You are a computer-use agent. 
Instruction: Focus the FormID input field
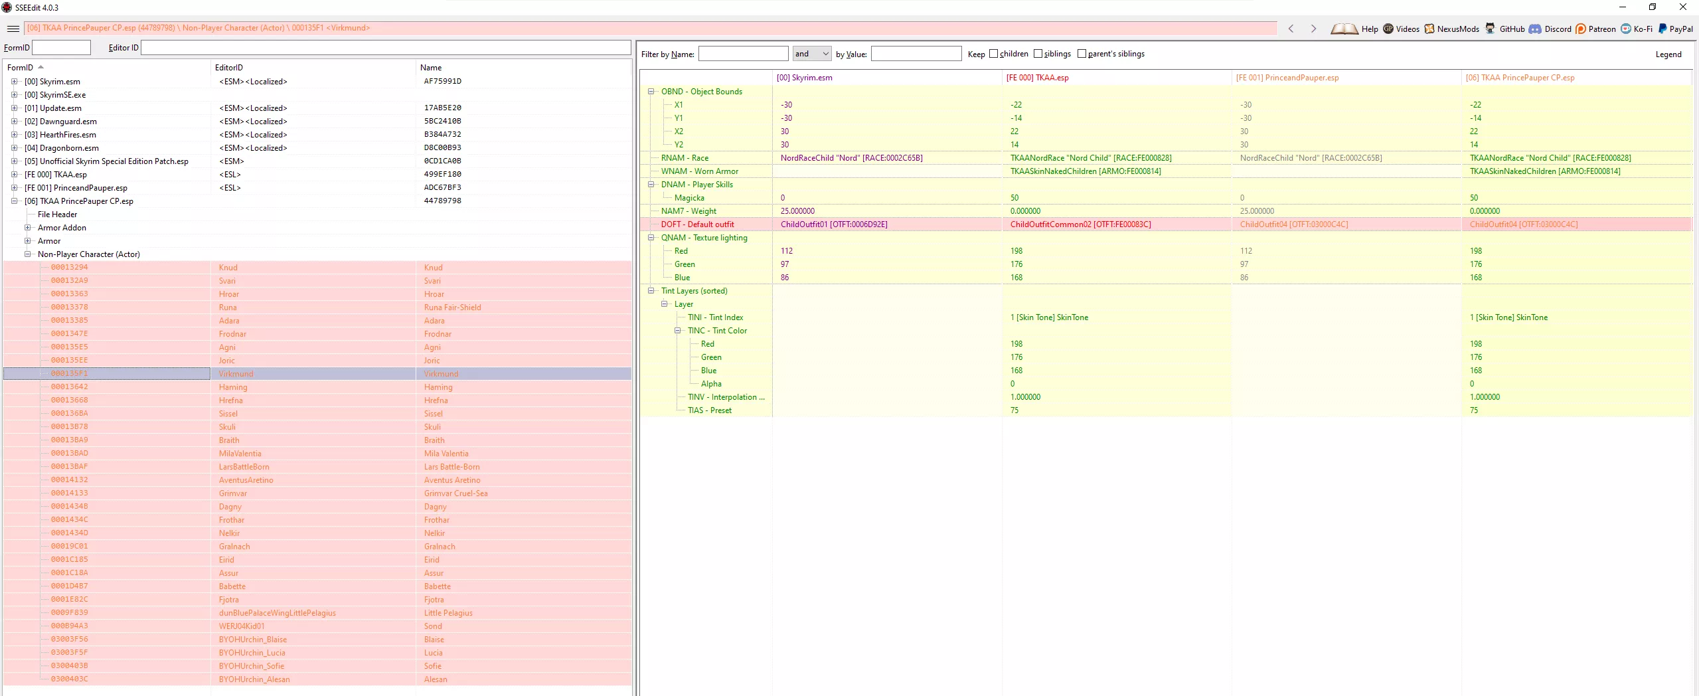click(x=61, y=48)
